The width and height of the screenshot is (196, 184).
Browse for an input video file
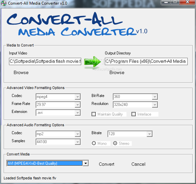[x=21, y=73]
